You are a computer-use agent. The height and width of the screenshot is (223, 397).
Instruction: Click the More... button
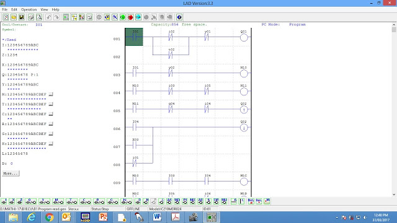point(11,173)
